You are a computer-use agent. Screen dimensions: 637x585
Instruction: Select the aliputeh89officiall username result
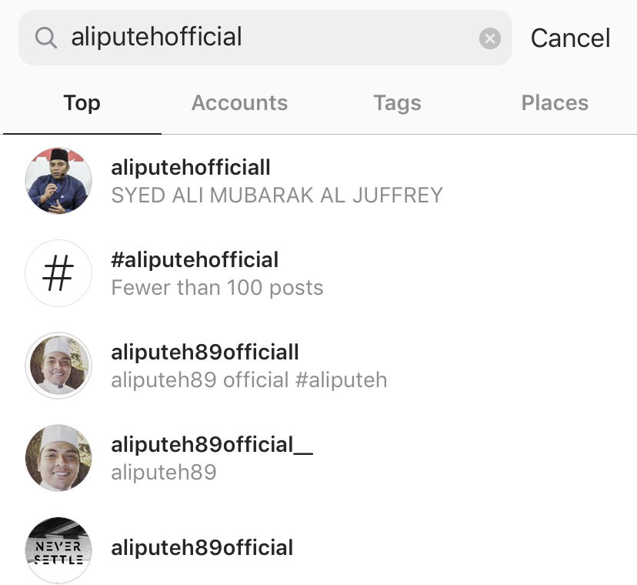pos(205,353)
